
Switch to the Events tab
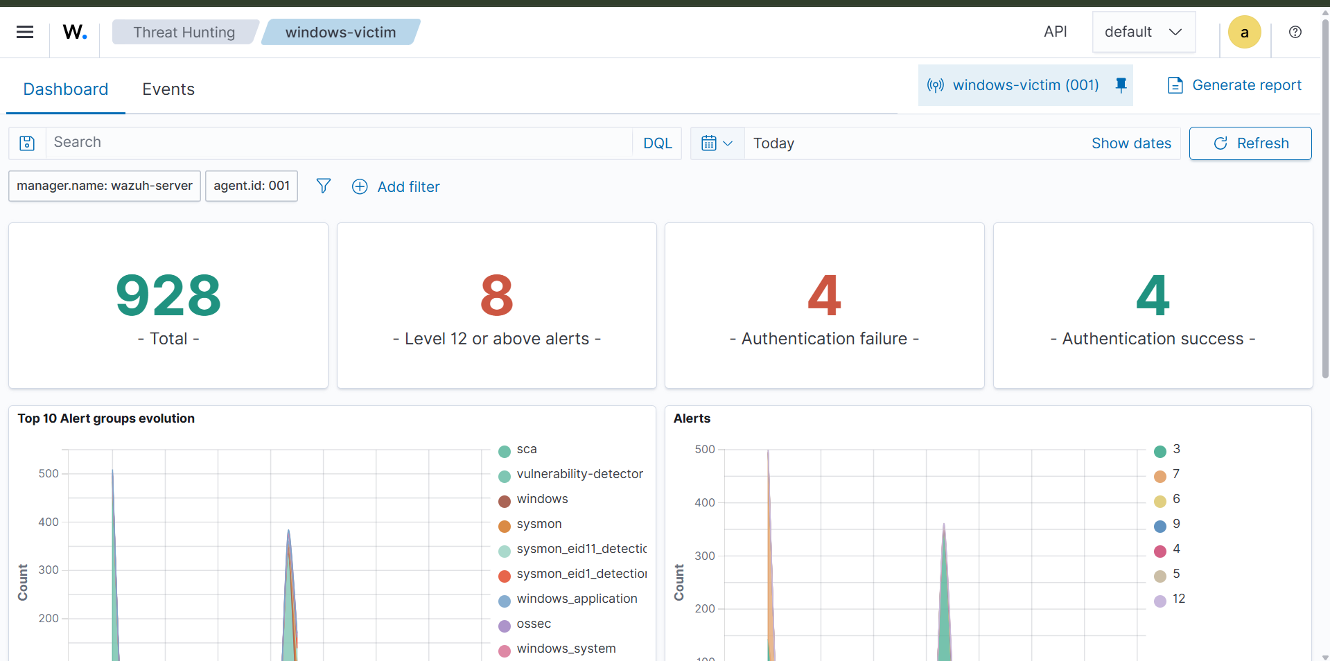[x=168, y=89]
